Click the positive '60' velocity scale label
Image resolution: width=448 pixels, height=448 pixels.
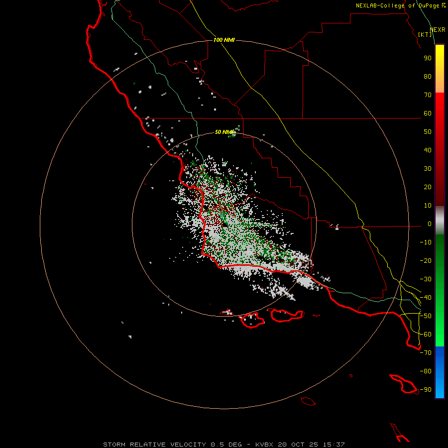pos(428,113)
